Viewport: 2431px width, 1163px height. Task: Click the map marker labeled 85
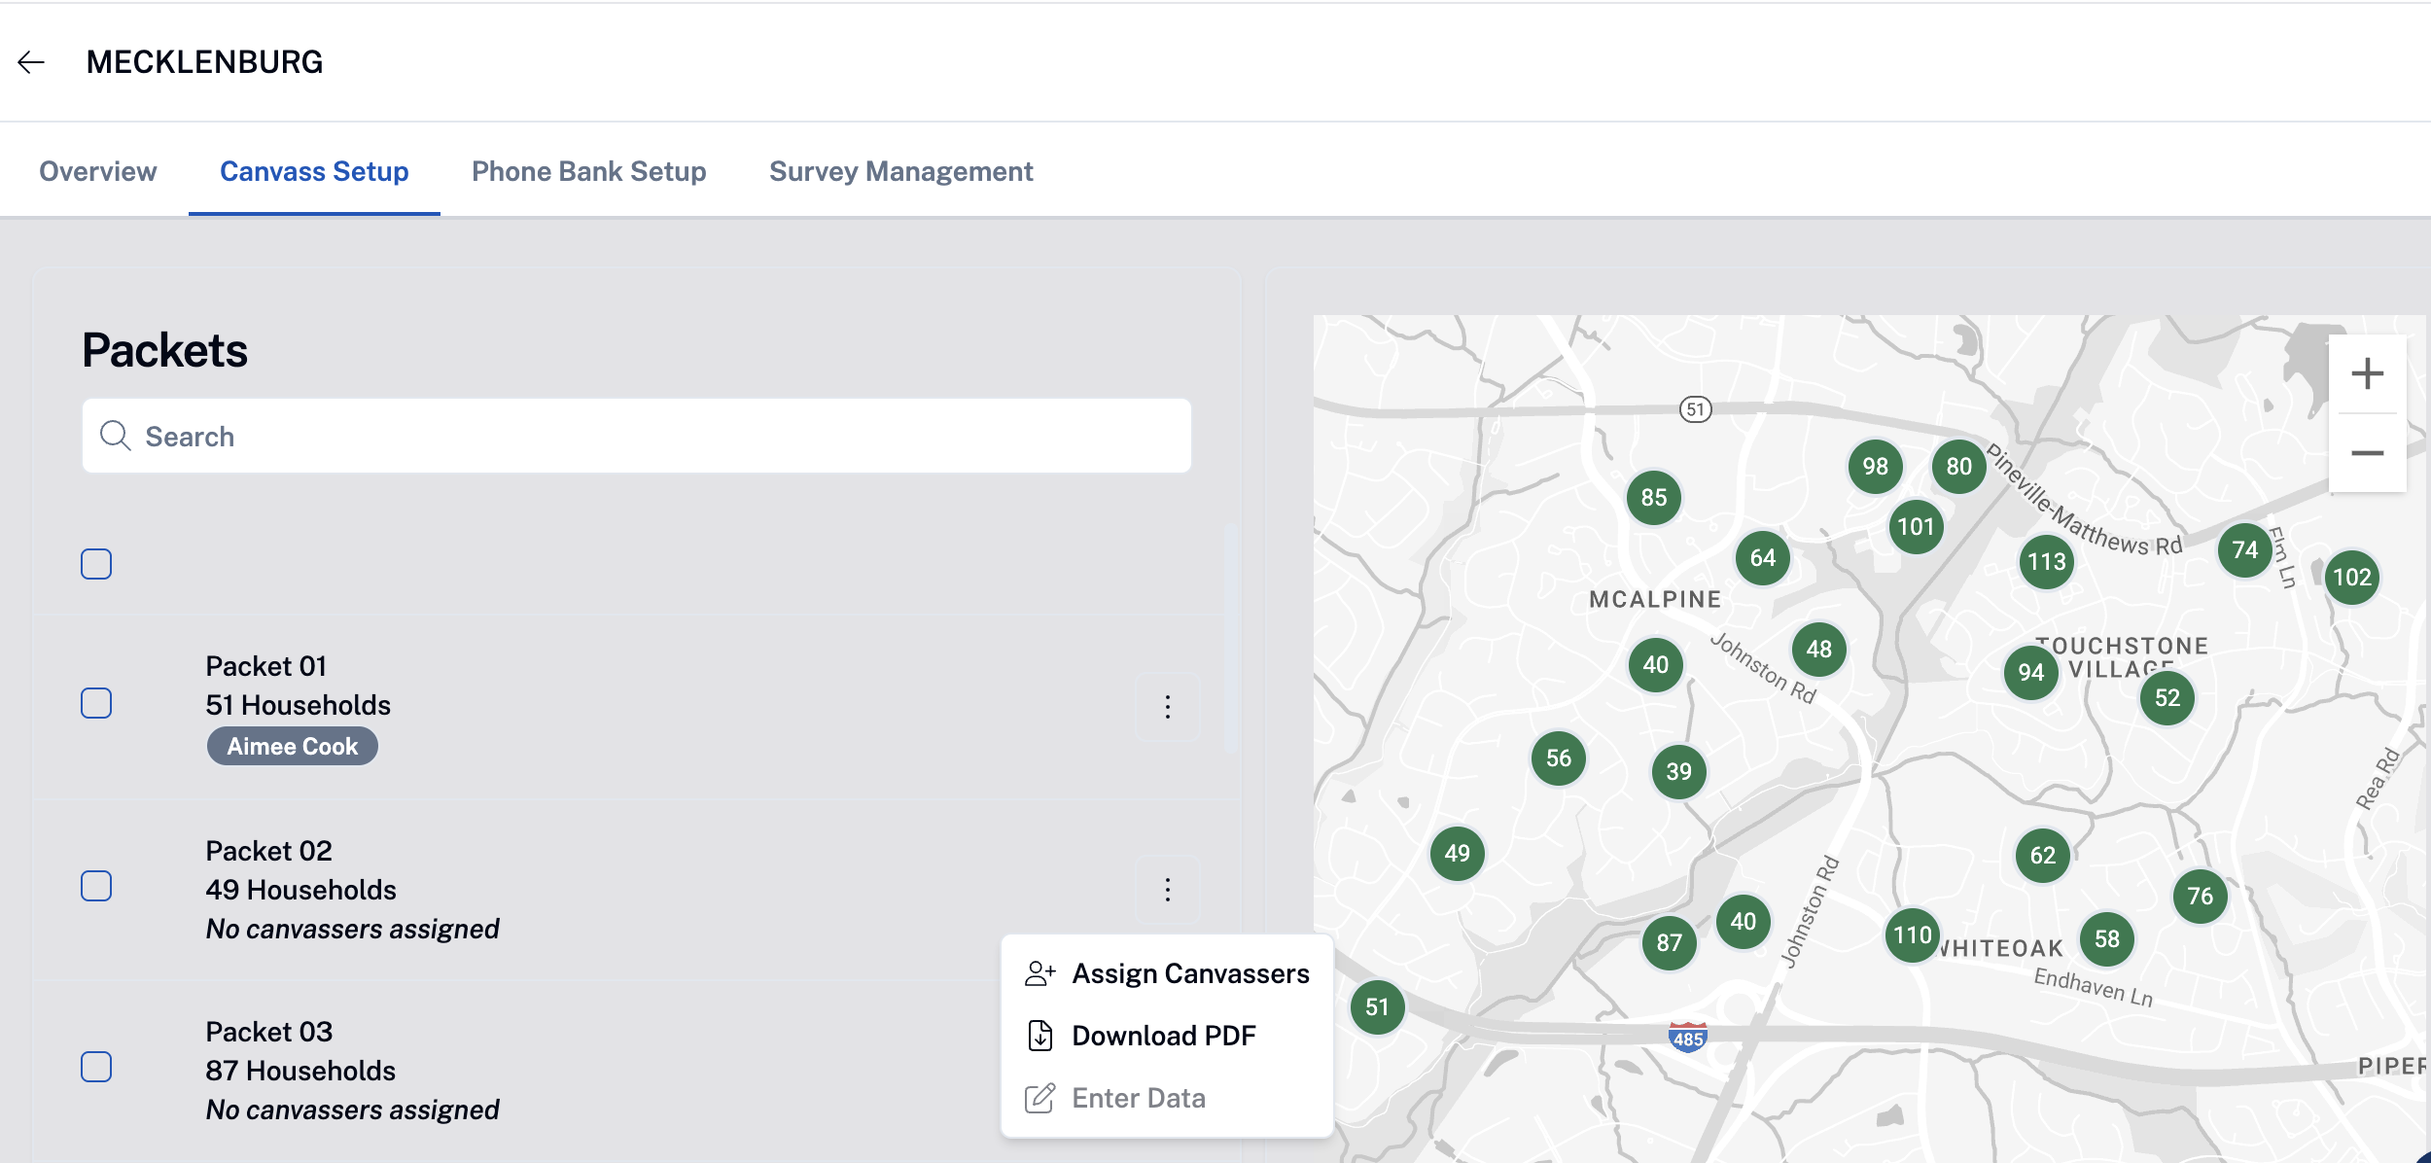[1653, 498]
